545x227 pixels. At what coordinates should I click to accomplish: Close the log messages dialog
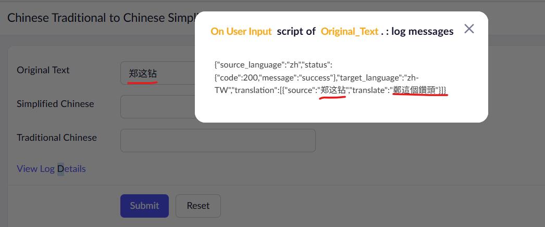[x=469, y=29]
